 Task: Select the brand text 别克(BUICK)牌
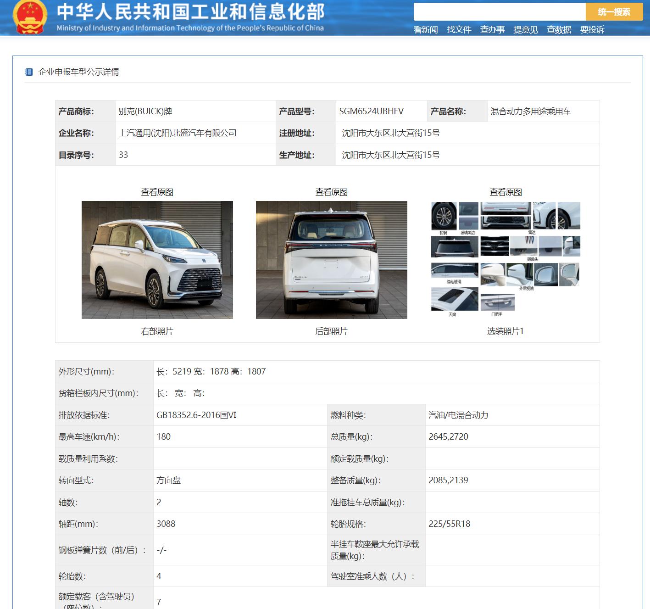(145, 112)
